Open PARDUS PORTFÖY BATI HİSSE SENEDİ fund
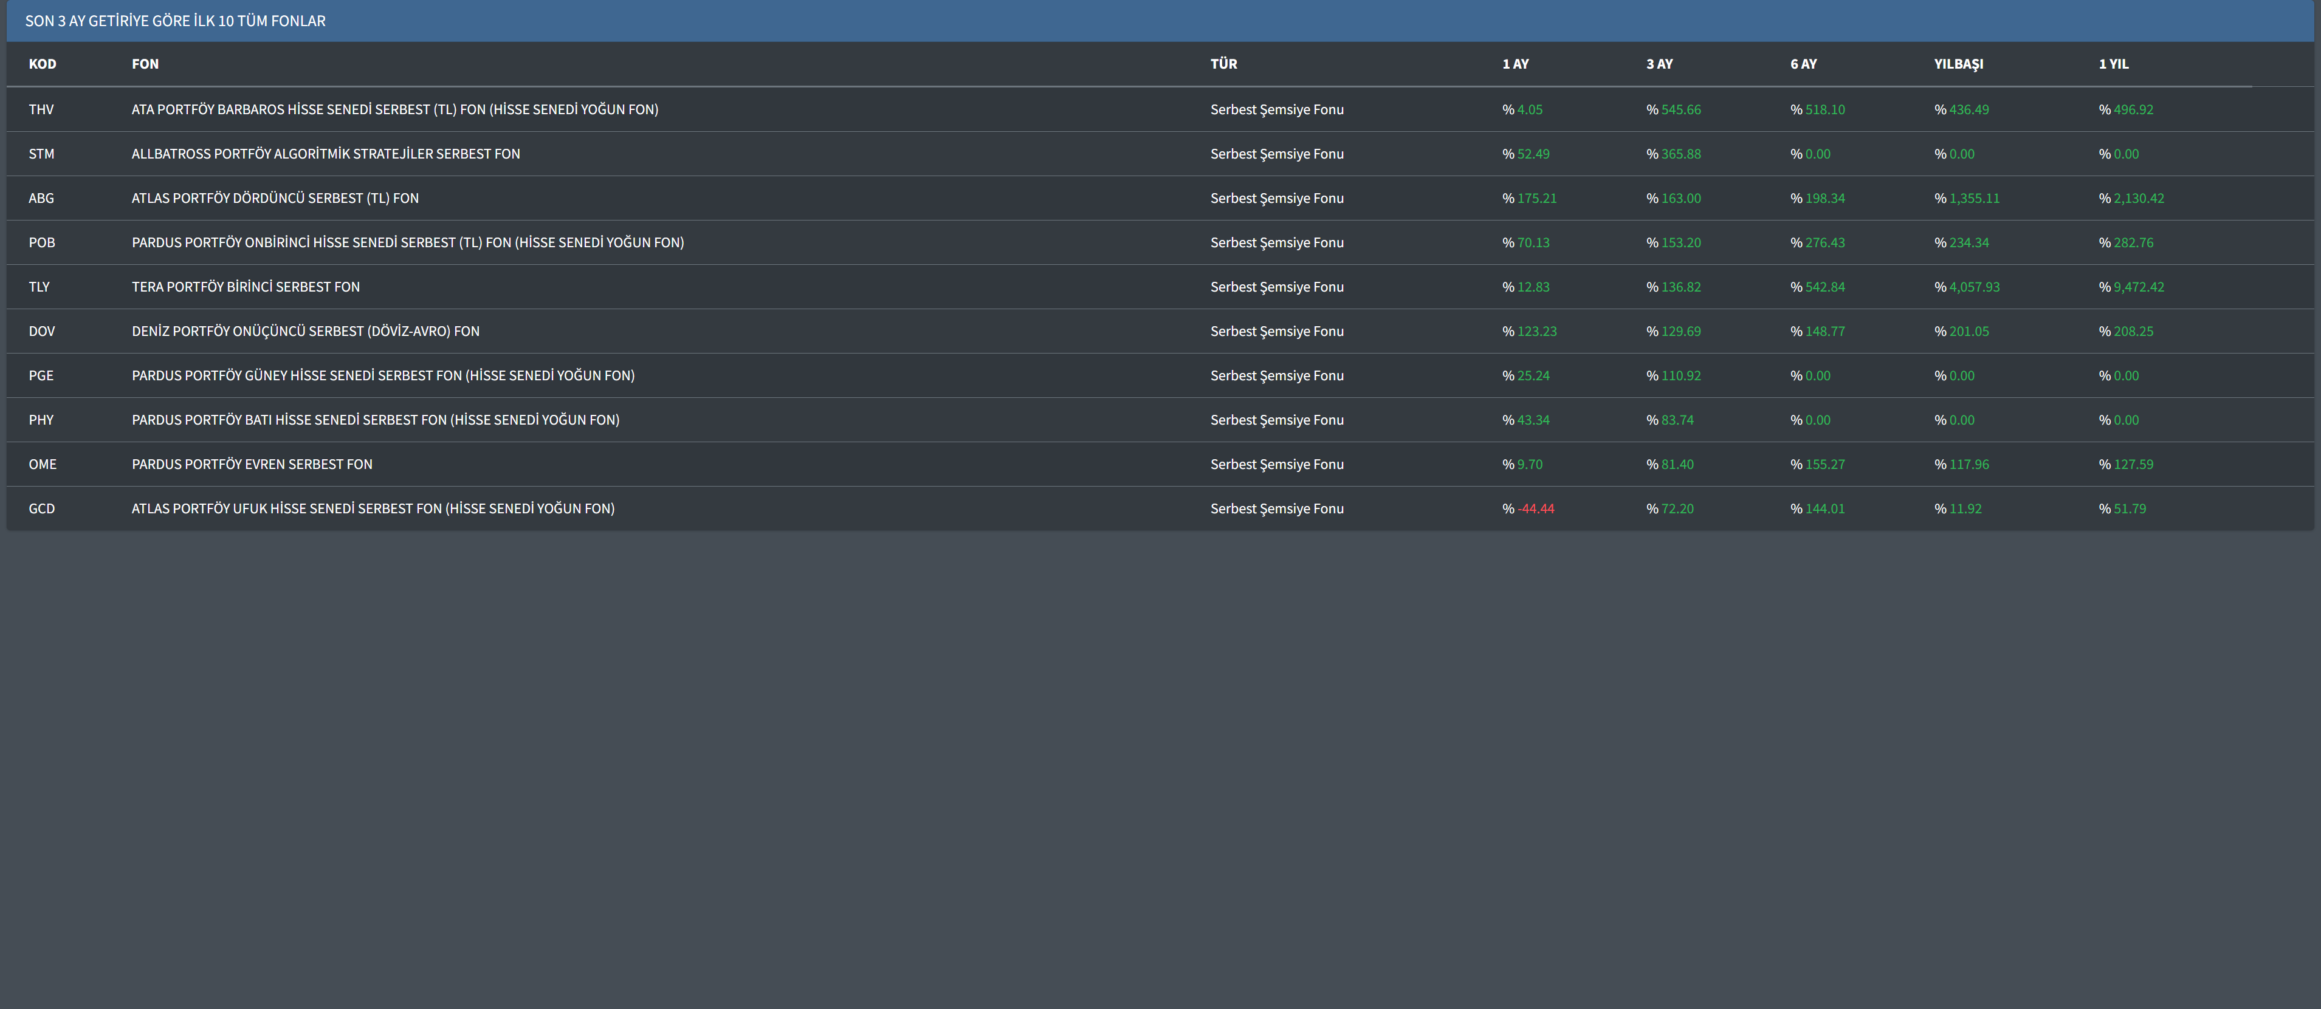 [375, 420]
